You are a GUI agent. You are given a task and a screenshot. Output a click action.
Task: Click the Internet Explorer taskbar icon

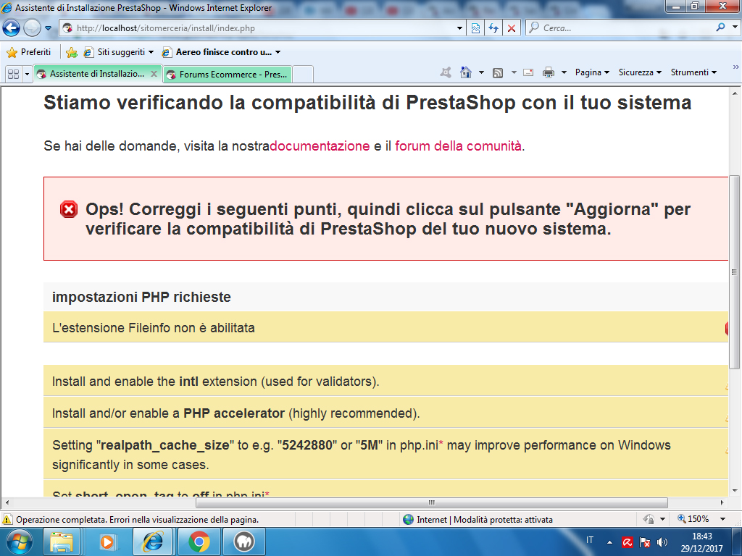click(152, 542)
